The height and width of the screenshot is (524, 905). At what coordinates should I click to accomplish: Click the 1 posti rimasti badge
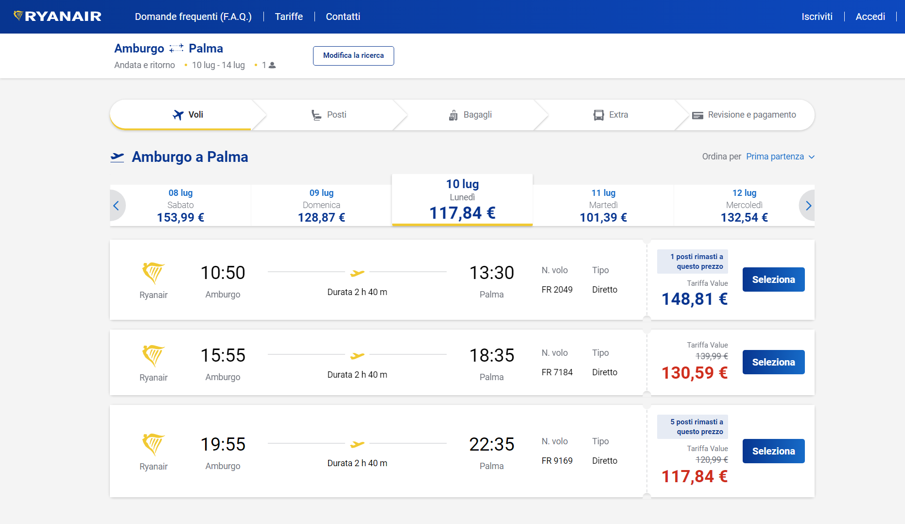tap(693, 262)
